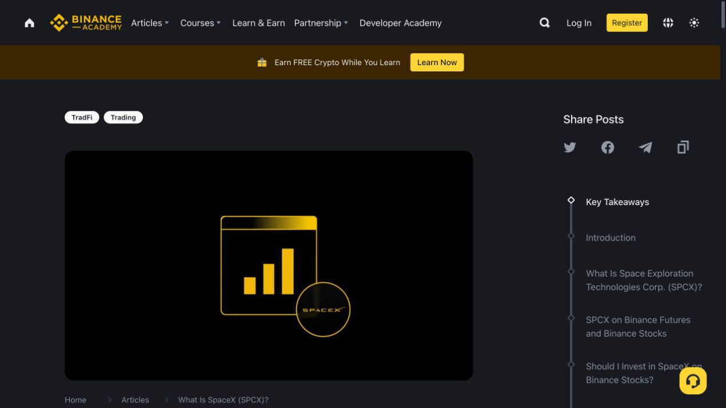Open the search magnifier icon

545,23
